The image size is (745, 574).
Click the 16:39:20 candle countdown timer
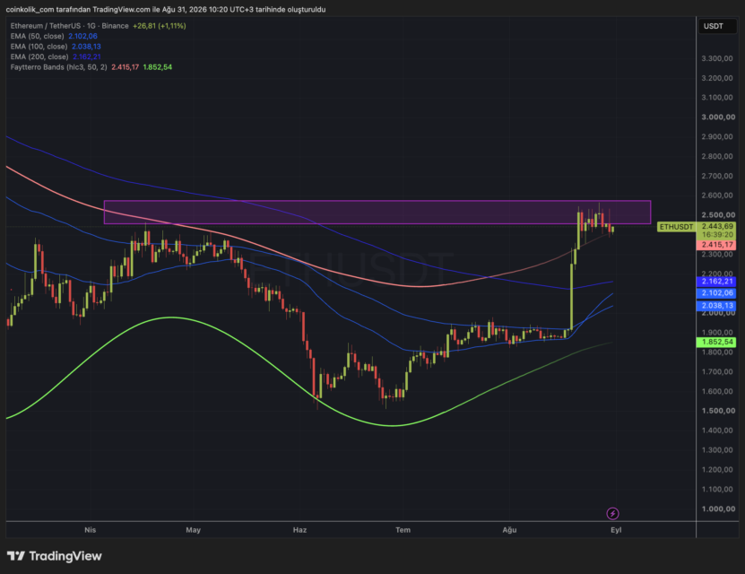(x=717, y=235)
